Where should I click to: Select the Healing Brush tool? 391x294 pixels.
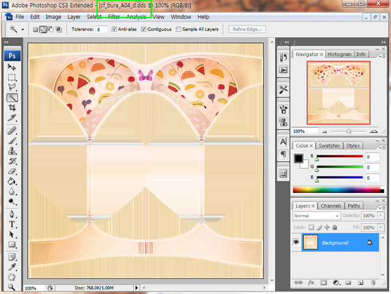pyautogui.click(x=12, y=130)
